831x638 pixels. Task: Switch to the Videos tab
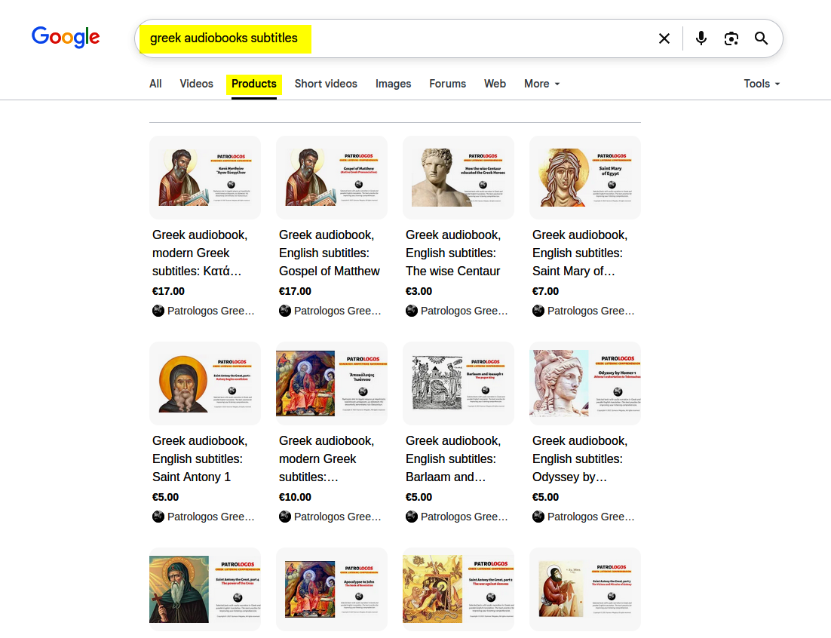(196, 84)
